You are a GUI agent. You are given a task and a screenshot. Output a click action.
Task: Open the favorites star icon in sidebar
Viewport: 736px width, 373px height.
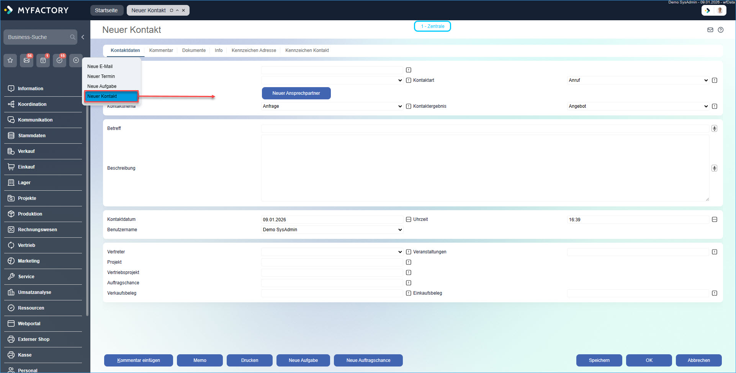(x=10, y=60)
